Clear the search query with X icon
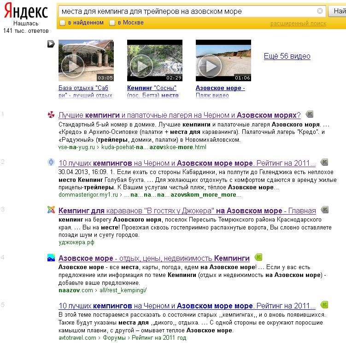 (x=320, y=11)
